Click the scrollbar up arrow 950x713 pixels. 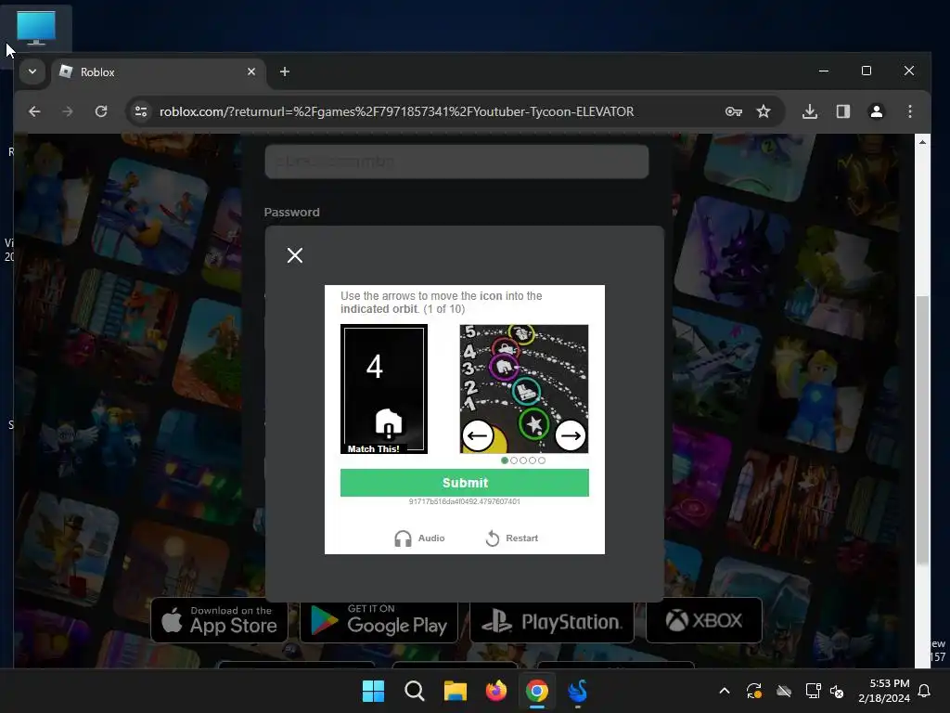click(922, 142)
